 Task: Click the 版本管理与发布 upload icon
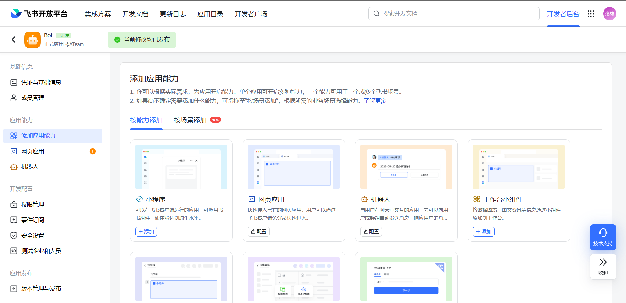click(x=14, y=289)
